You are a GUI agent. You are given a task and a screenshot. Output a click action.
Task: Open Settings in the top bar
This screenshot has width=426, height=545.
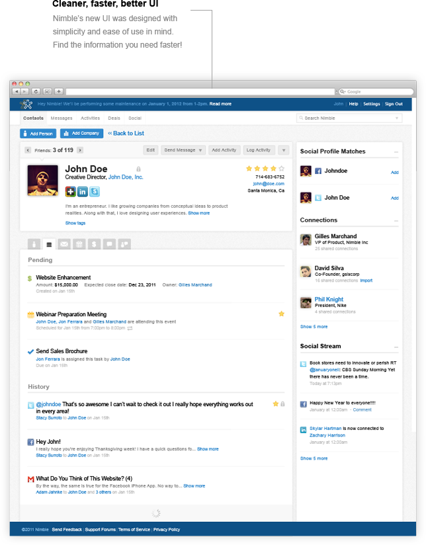pyautogui.click(x=372, y=104)
